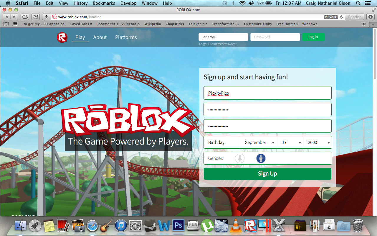Select the female gender option
The width and height of the screenshot is (377, 236).
(240, 158)
